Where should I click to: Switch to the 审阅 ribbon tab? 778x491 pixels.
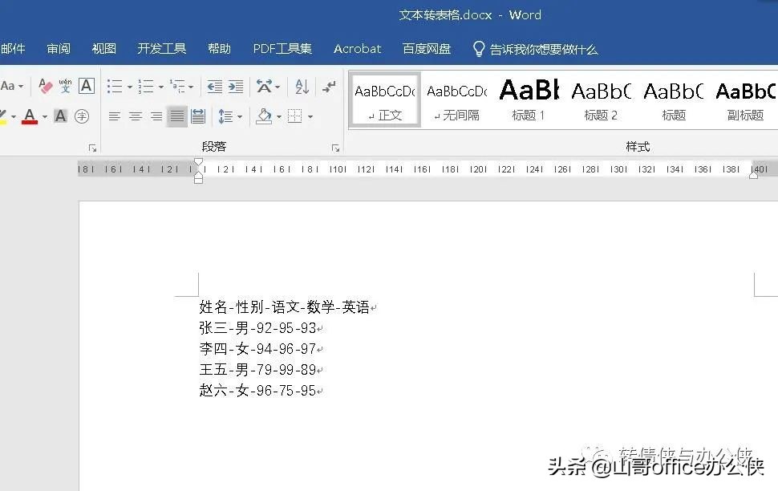coord(59,48)
